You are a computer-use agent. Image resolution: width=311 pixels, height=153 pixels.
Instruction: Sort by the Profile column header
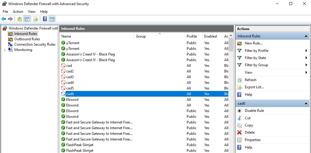194,36
